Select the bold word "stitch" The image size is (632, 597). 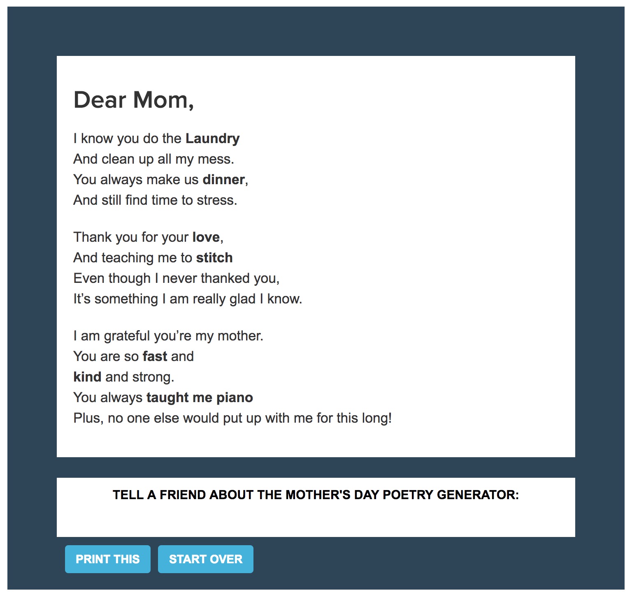click(214, 258)
